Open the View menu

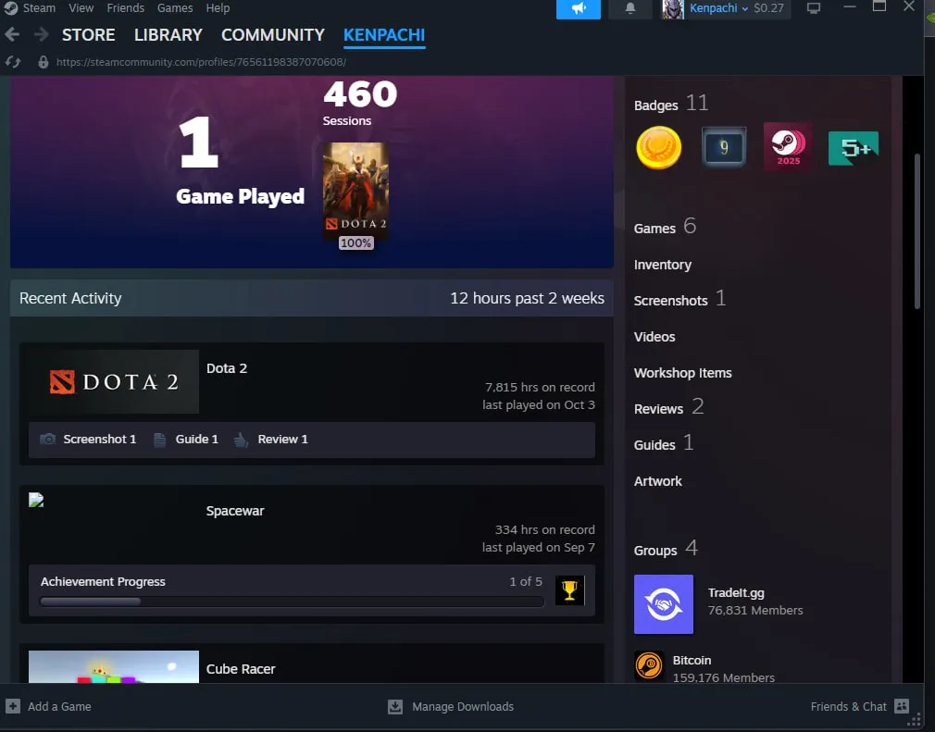coord(81,7)
